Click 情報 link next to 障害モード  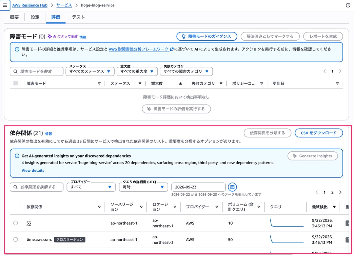(x=83, y=37)
